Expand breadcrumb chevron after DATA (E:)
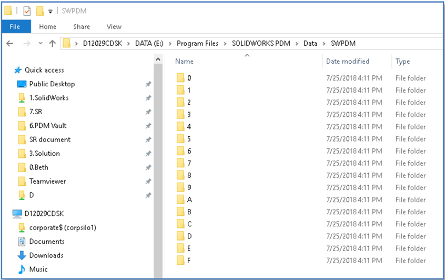 (171, 44)
